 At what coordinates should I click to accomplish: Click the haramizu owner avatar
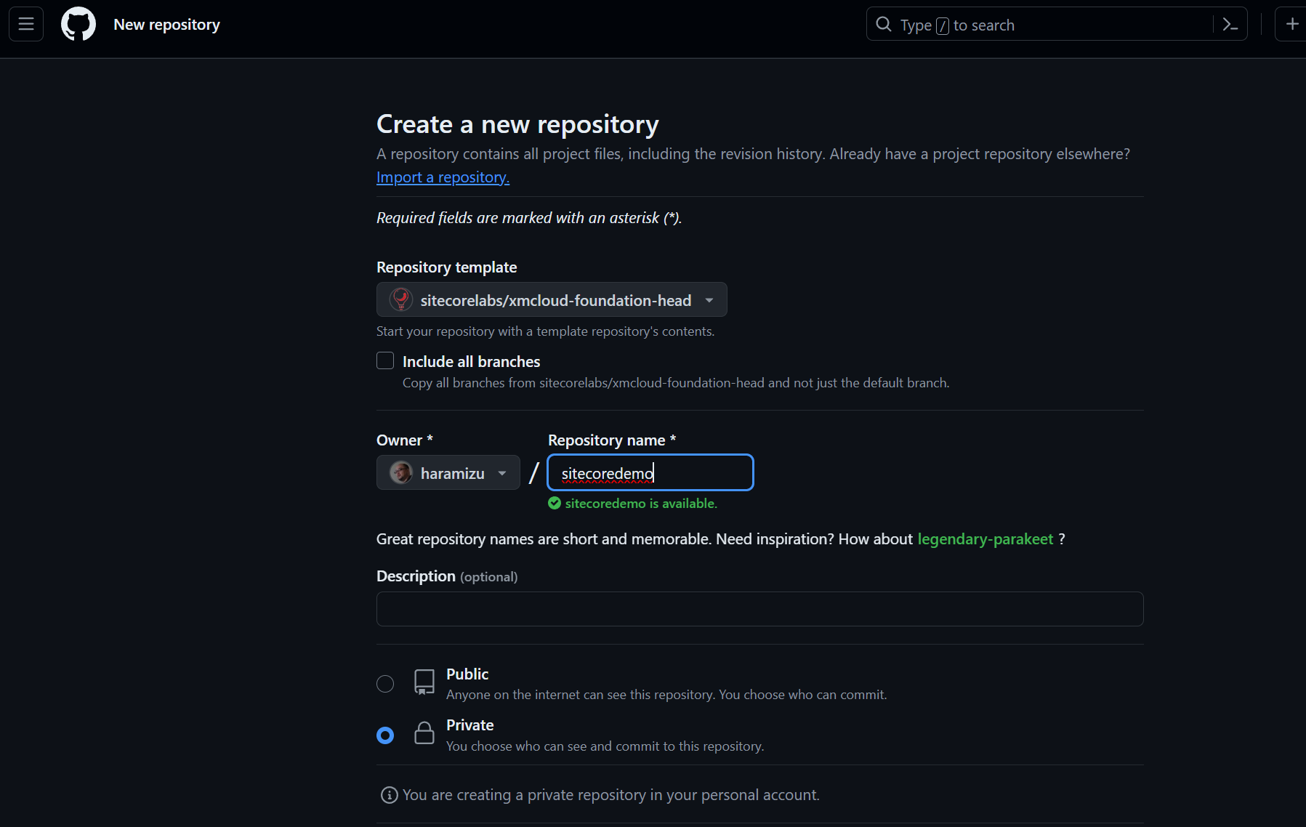(401, 473)
